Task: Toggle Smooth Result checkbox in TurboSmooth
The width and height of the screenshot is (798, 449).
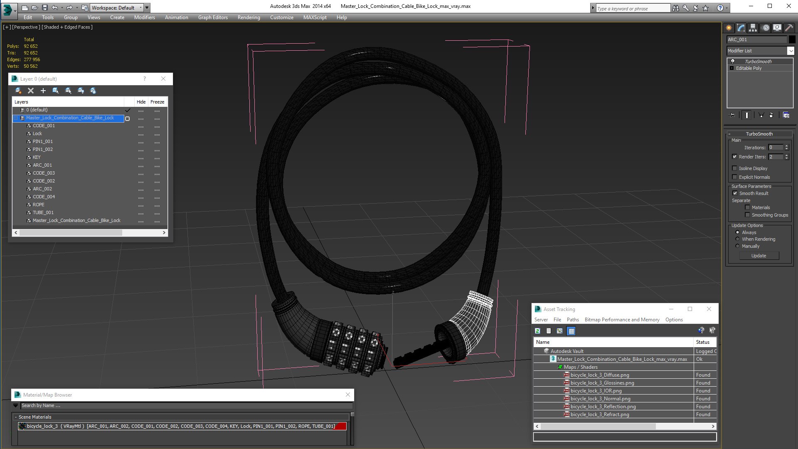Action: (736, 192)
